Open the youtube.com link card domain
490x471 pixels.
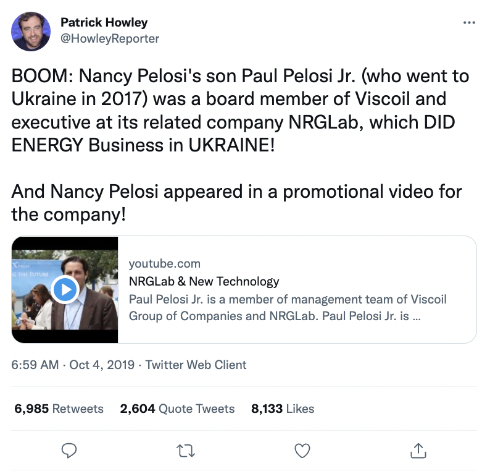164,264
